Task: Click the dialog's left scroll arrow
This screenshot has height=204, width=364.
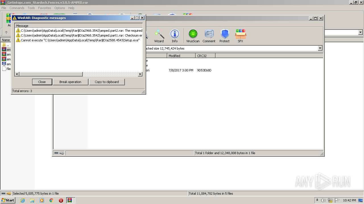Action: click(x=17, y=74)
